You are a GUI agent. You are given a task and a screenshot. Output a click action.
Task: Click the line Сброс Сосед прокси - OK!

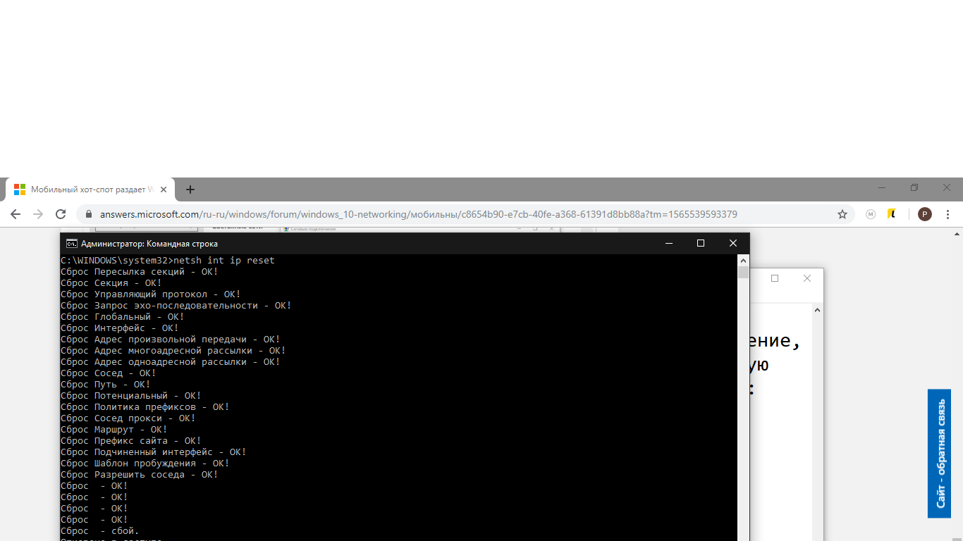[128, 418]
